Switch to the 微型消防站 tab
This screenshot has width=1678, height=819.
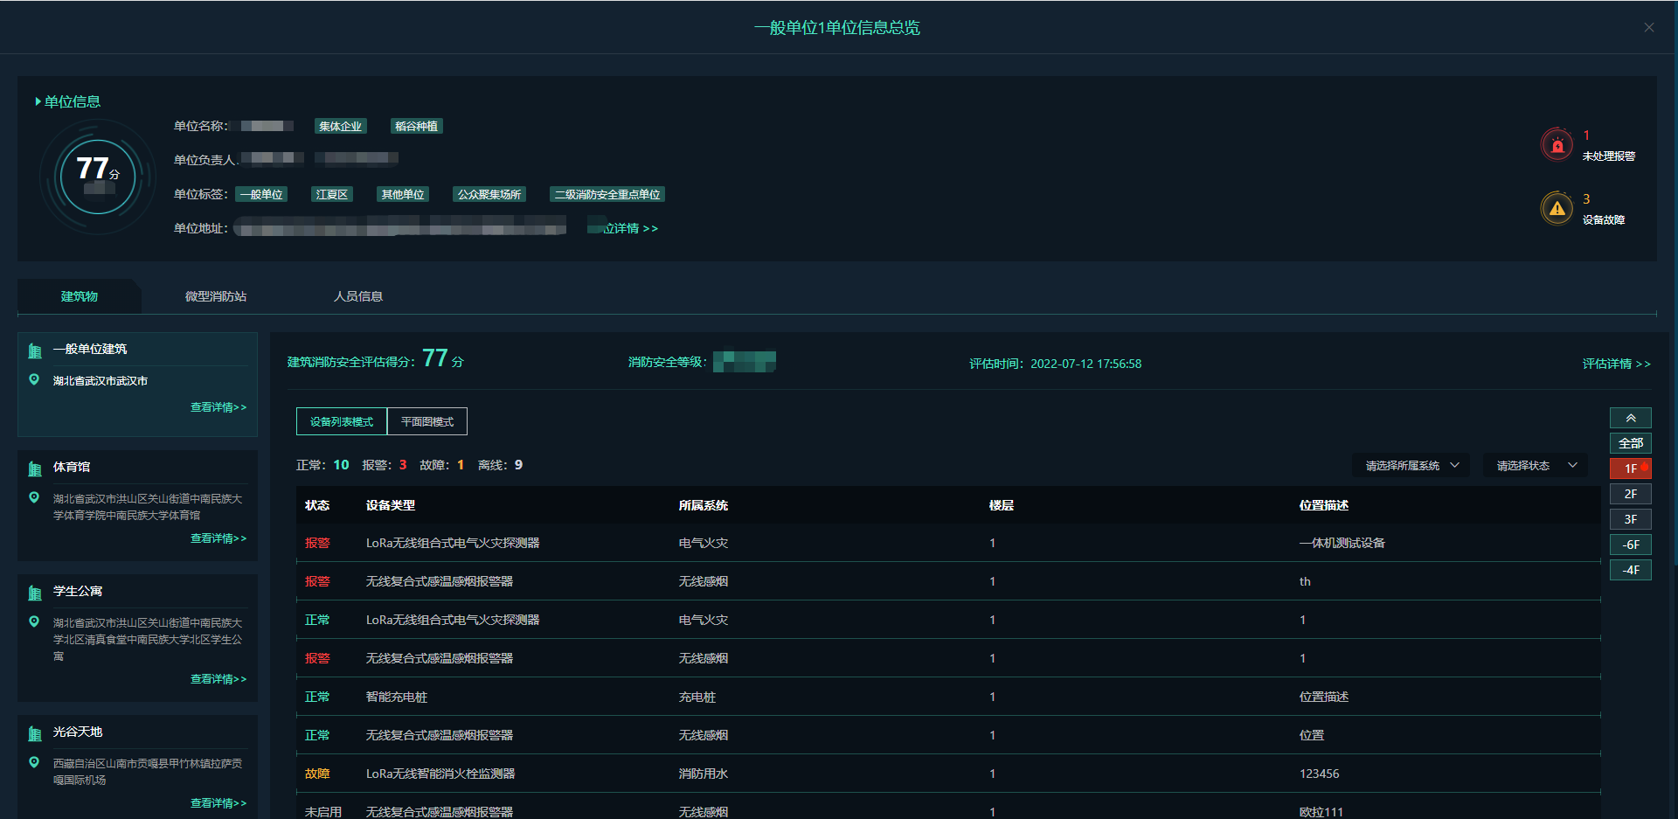pos(216,296)
